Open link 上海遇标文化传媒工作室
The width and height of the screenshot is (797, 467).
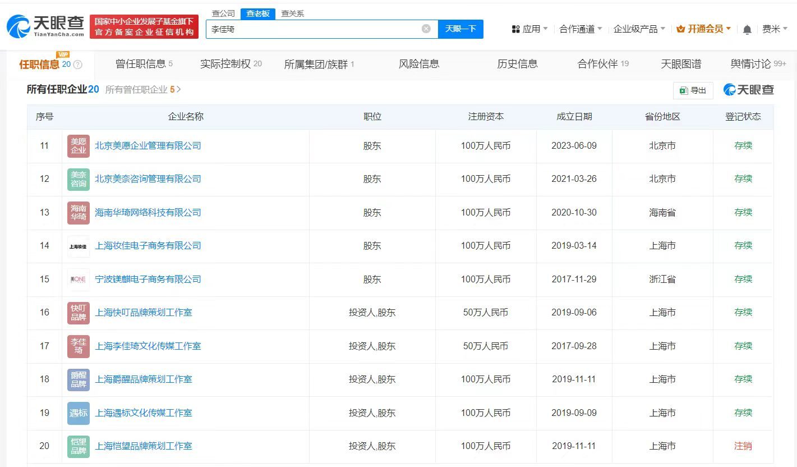pyautogui.click(x=144, y=413)
